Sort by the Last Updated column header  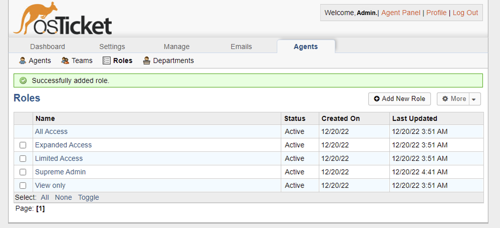tap(415, 118)
